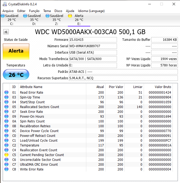Open the Ajuda menu
The image size is (180, 183).
pos(70,11)
